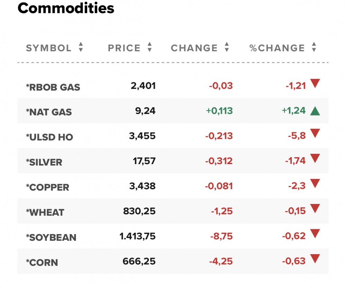346x294 pixels.
Task: Open the *SILVER commodity quote
Action: pyautogui.click(x=44, y=162)
